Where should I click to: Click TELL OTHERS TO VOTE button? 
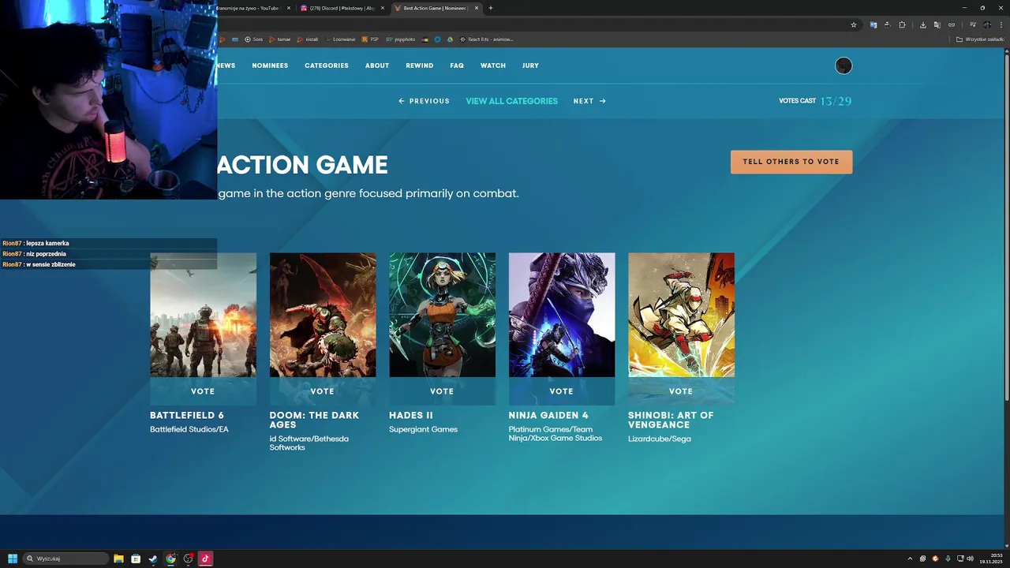tap(791, 162)
